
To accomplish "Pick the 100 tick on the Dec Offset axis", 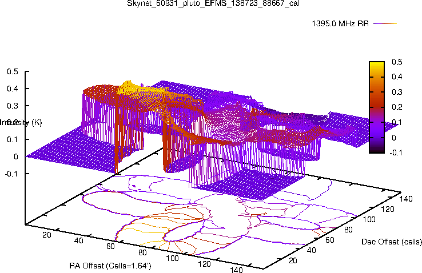I will click(x=369, y=219).
